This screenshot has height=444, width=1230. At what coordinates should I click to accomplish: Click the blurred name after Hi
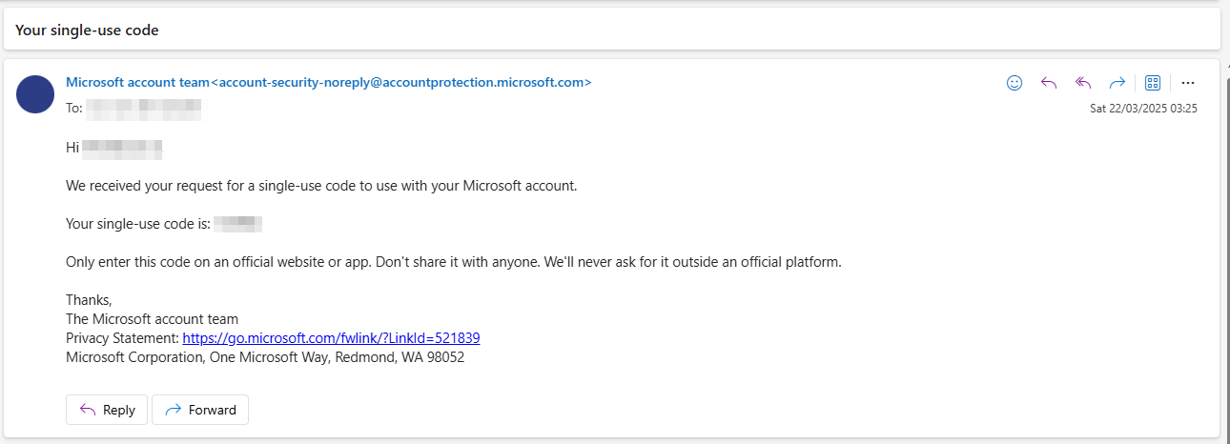pyautogui.click(x=122, y=148)
